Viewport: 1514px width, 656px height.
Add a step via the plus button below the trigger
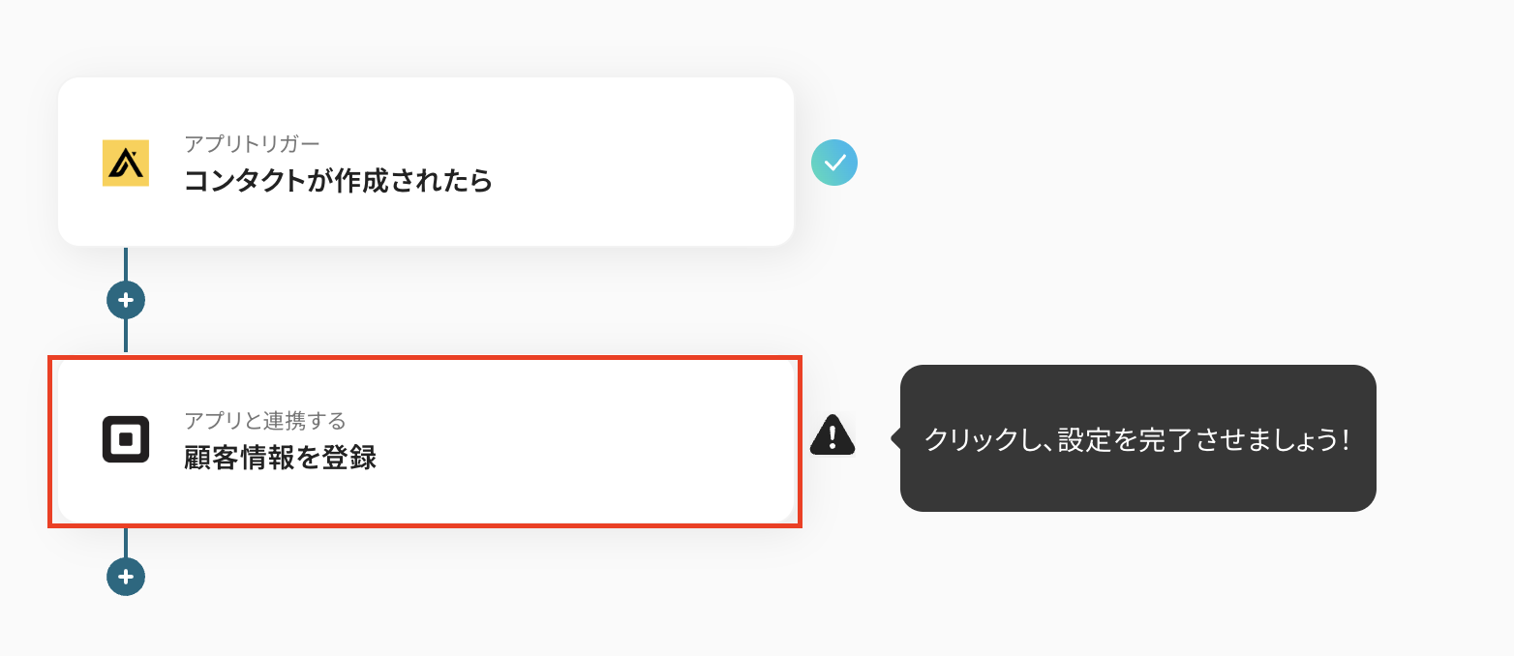(x=126, y=300)
